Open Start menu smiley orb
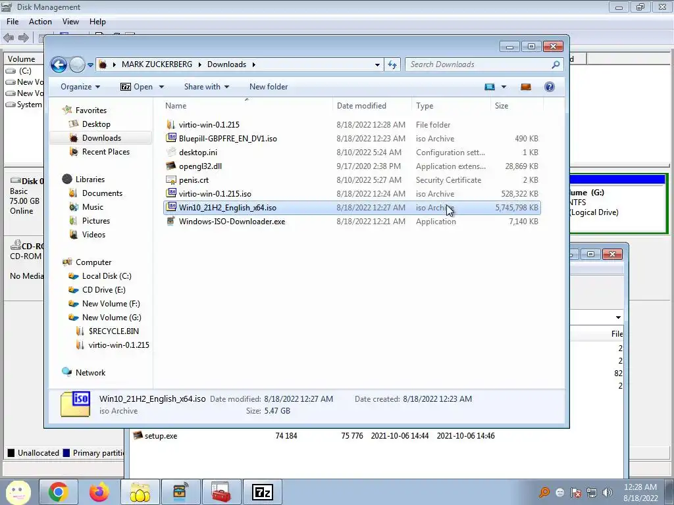Screen dimensions: 674x505 click(18, 492)
